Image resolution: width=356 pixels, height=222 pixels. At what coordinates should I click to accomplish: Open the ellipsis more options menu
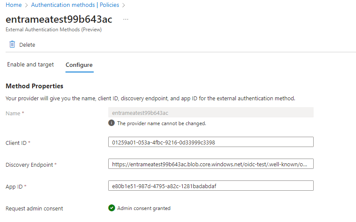pos(126,19)
